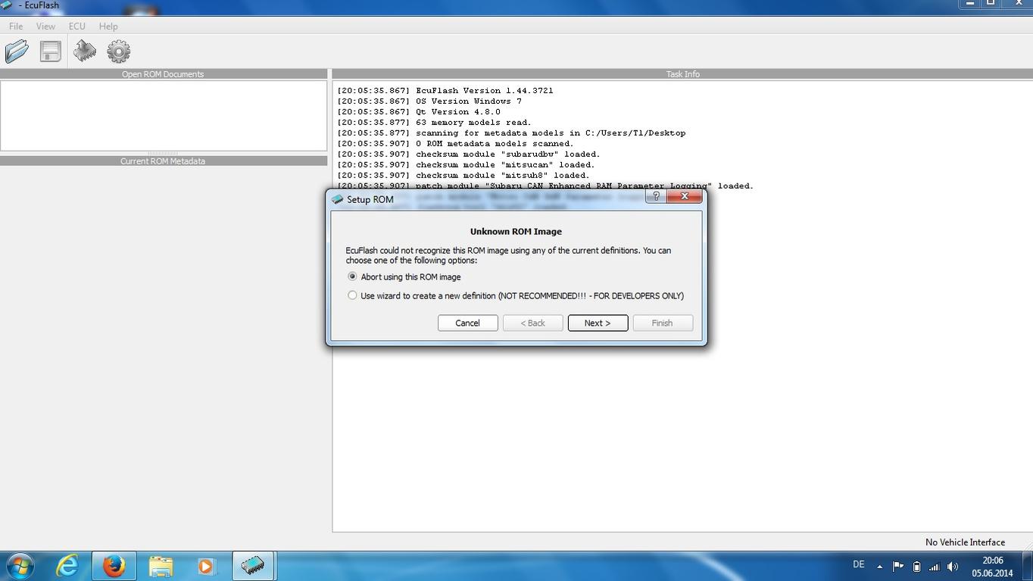This screenshot has height=581, width=1033.
Task: Click the scanning for metadata models line
Action: click(511, 133)
